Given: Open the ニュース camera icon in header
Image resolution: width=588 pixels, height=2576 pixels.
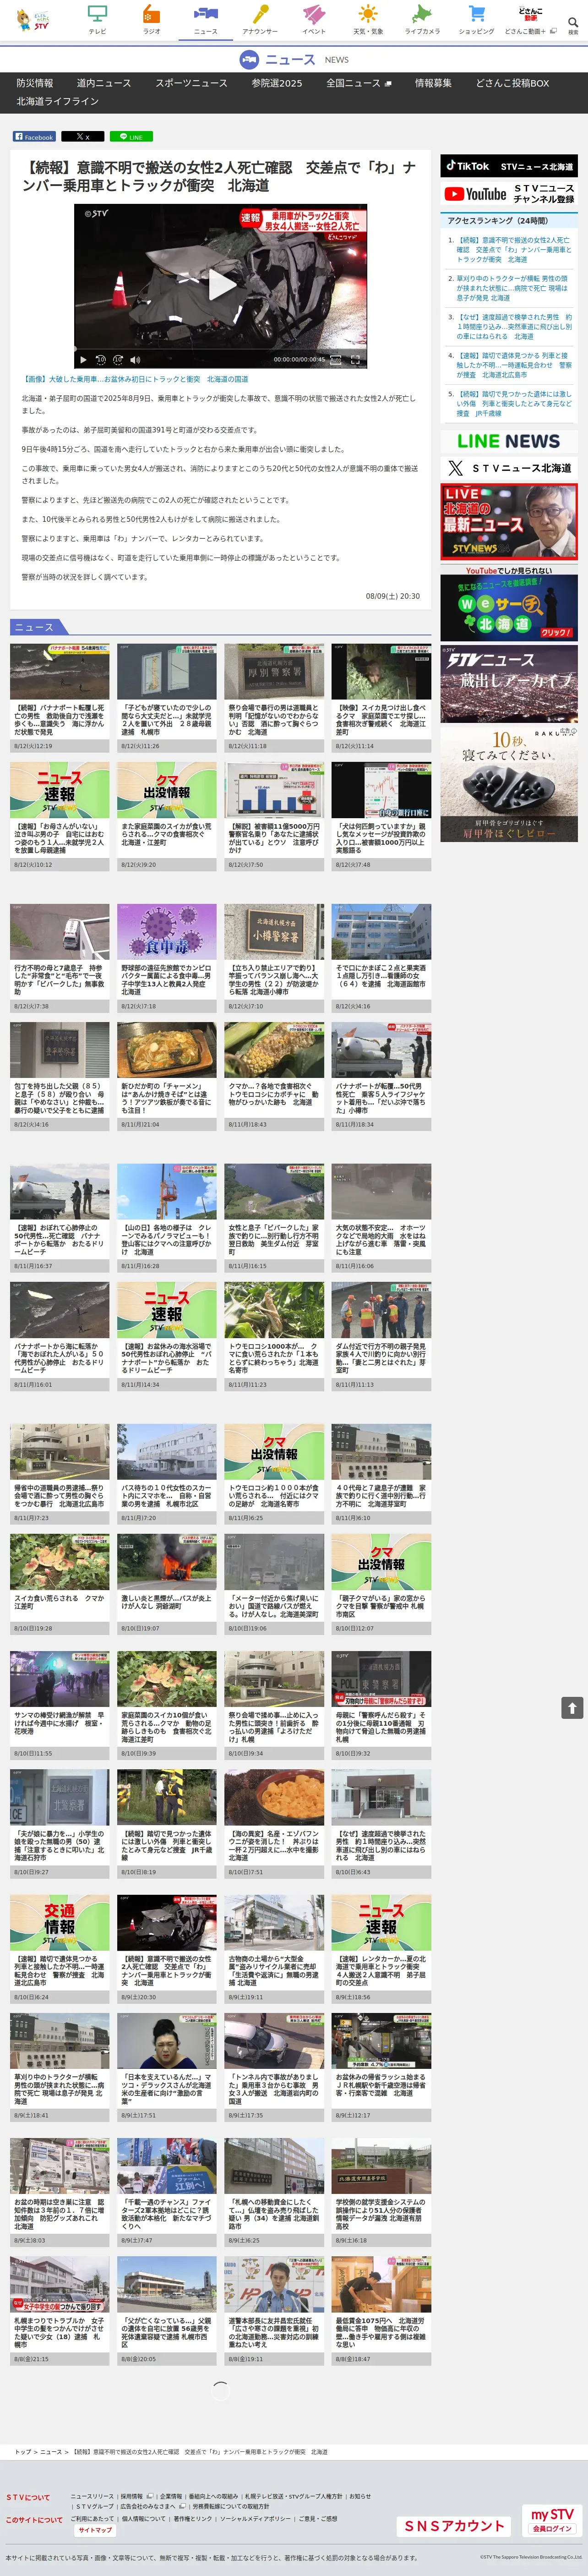Looking at the screenshot, I should point(205,19).
